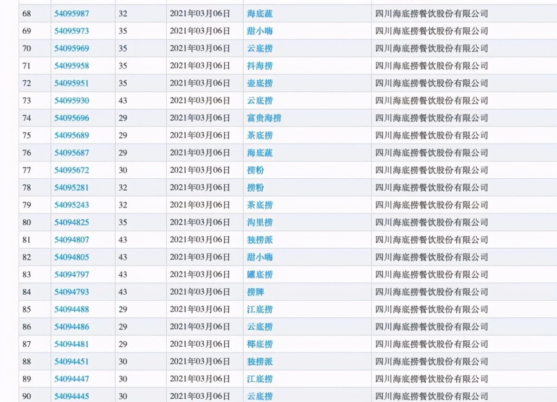Open application 54095689 record

click(71, 136)
